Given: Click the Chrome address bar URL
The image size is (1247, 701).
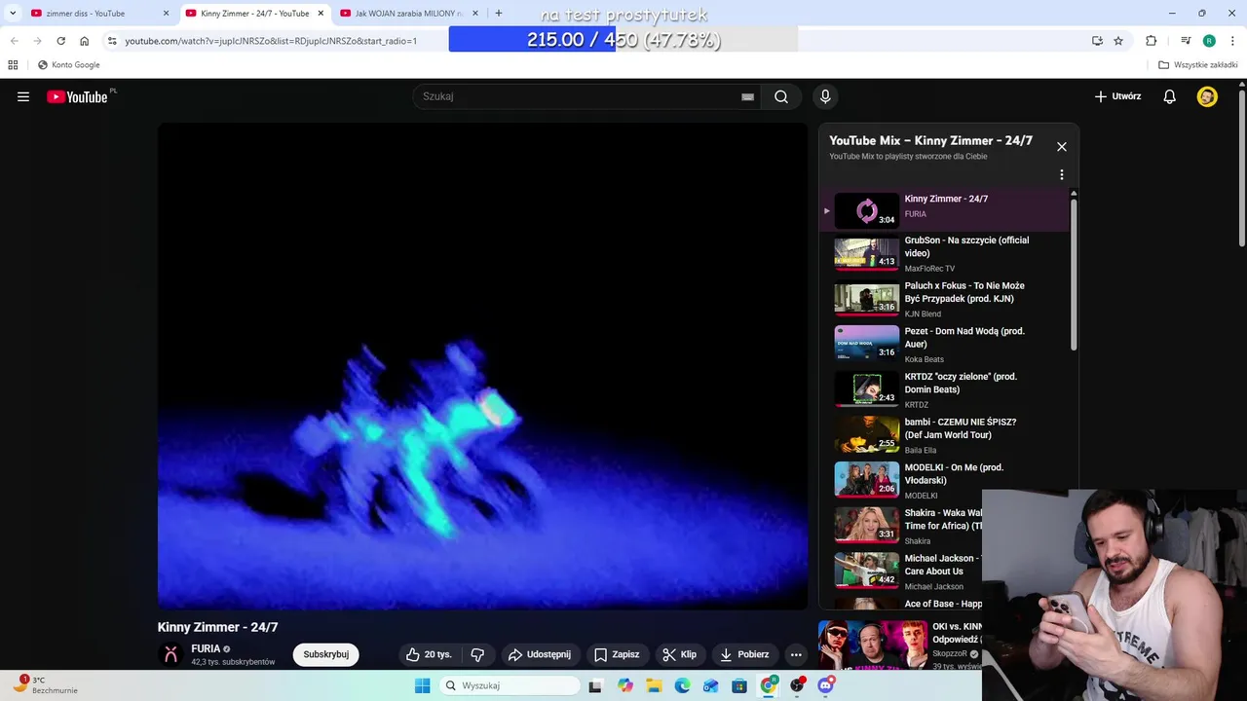Looking at the screenshot, I should coord(271,41).
